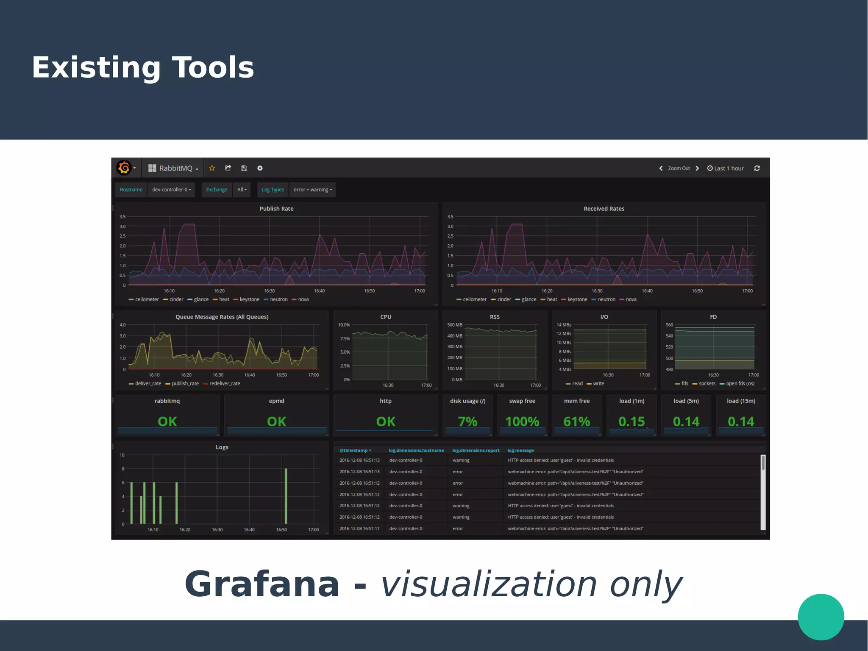Save dashboard with the floppy disk icon

244,168
